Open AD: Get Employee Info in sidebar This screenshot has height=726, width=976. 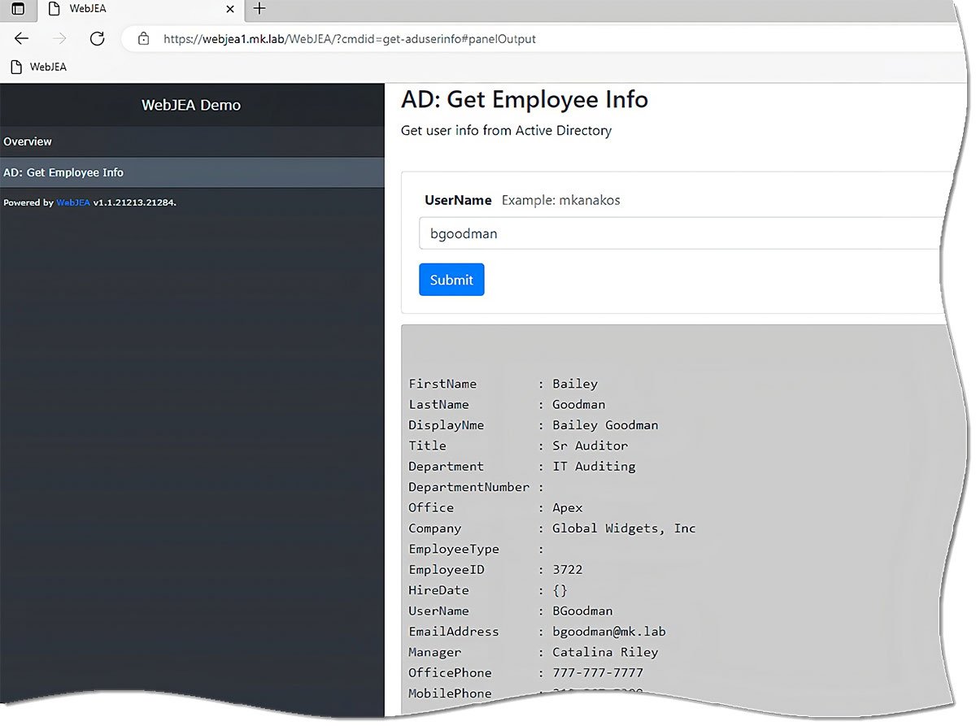64,172
